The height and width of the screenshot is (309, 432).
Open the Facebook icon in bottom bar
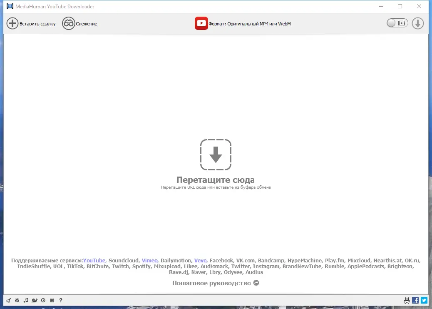(415, 300)
